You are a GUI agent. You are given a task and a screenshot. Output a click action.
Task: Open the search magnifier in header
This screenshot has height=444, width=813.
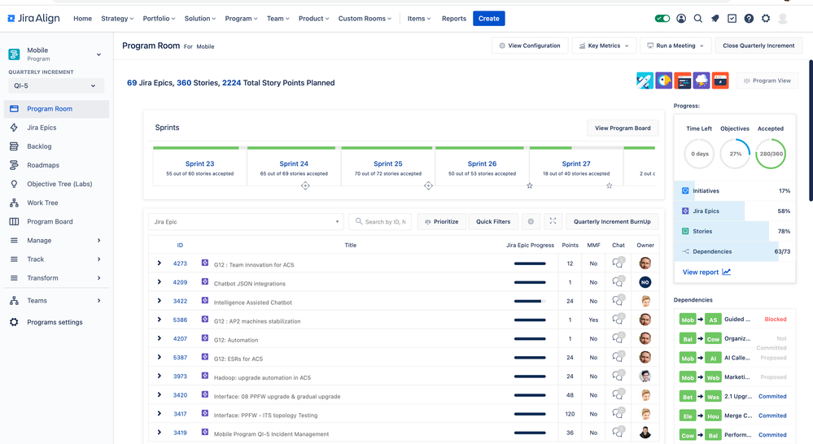coord(698,19)
